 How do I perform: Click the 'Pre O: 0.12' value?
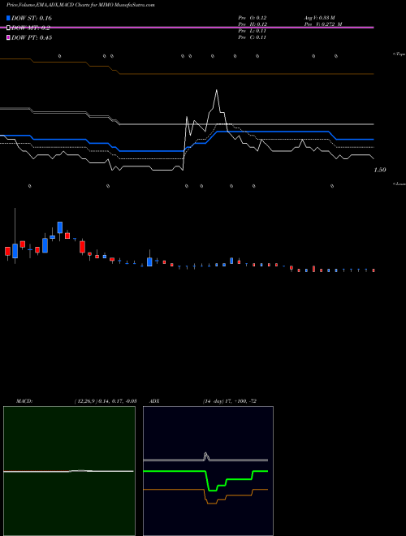253,18
